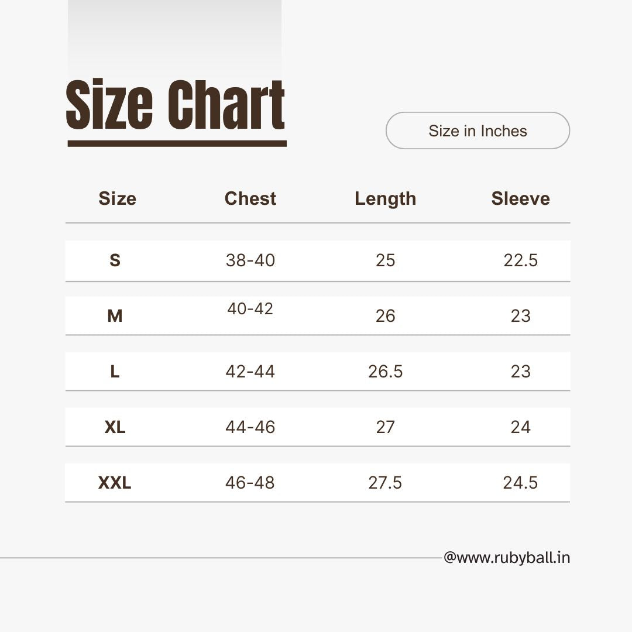Image resolution: width=632 pixels, height=632 pixels.
Task: Select the Chest column header
Action: click(x=250, y=198)
